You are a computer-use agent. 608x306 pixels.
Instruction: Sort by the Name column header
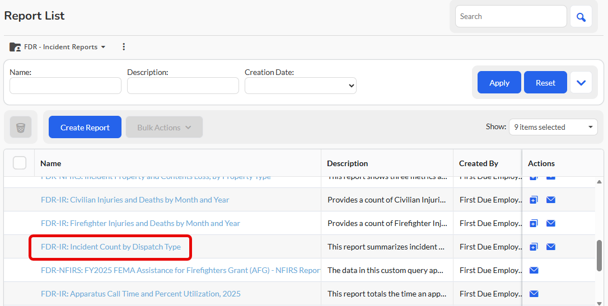[x=51, y=163]
